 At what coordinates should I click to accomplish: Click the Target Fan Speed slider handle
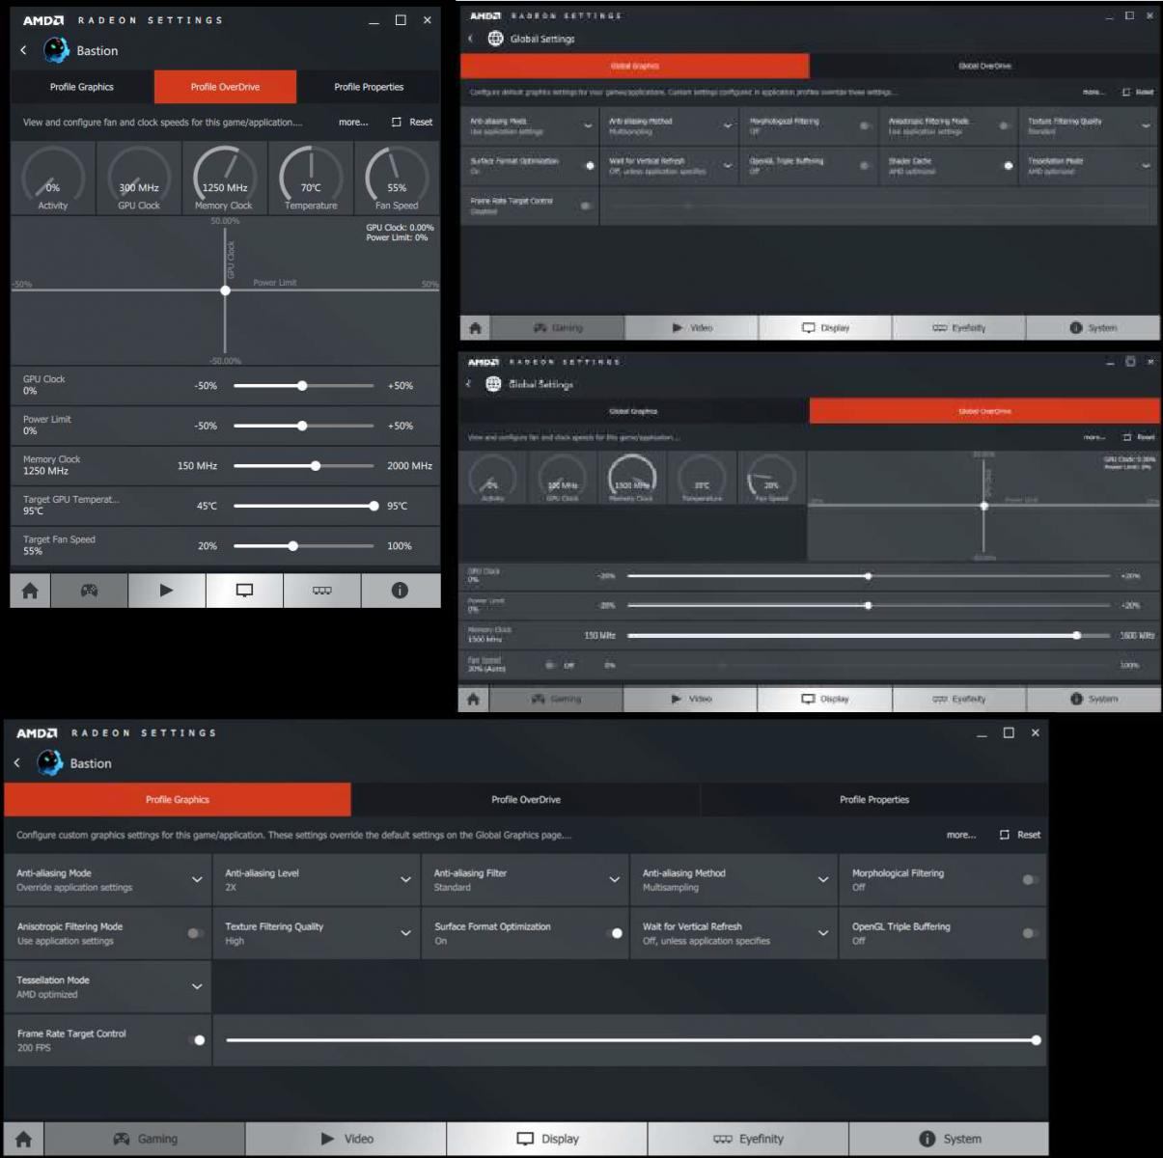click(x=292, y=546)
